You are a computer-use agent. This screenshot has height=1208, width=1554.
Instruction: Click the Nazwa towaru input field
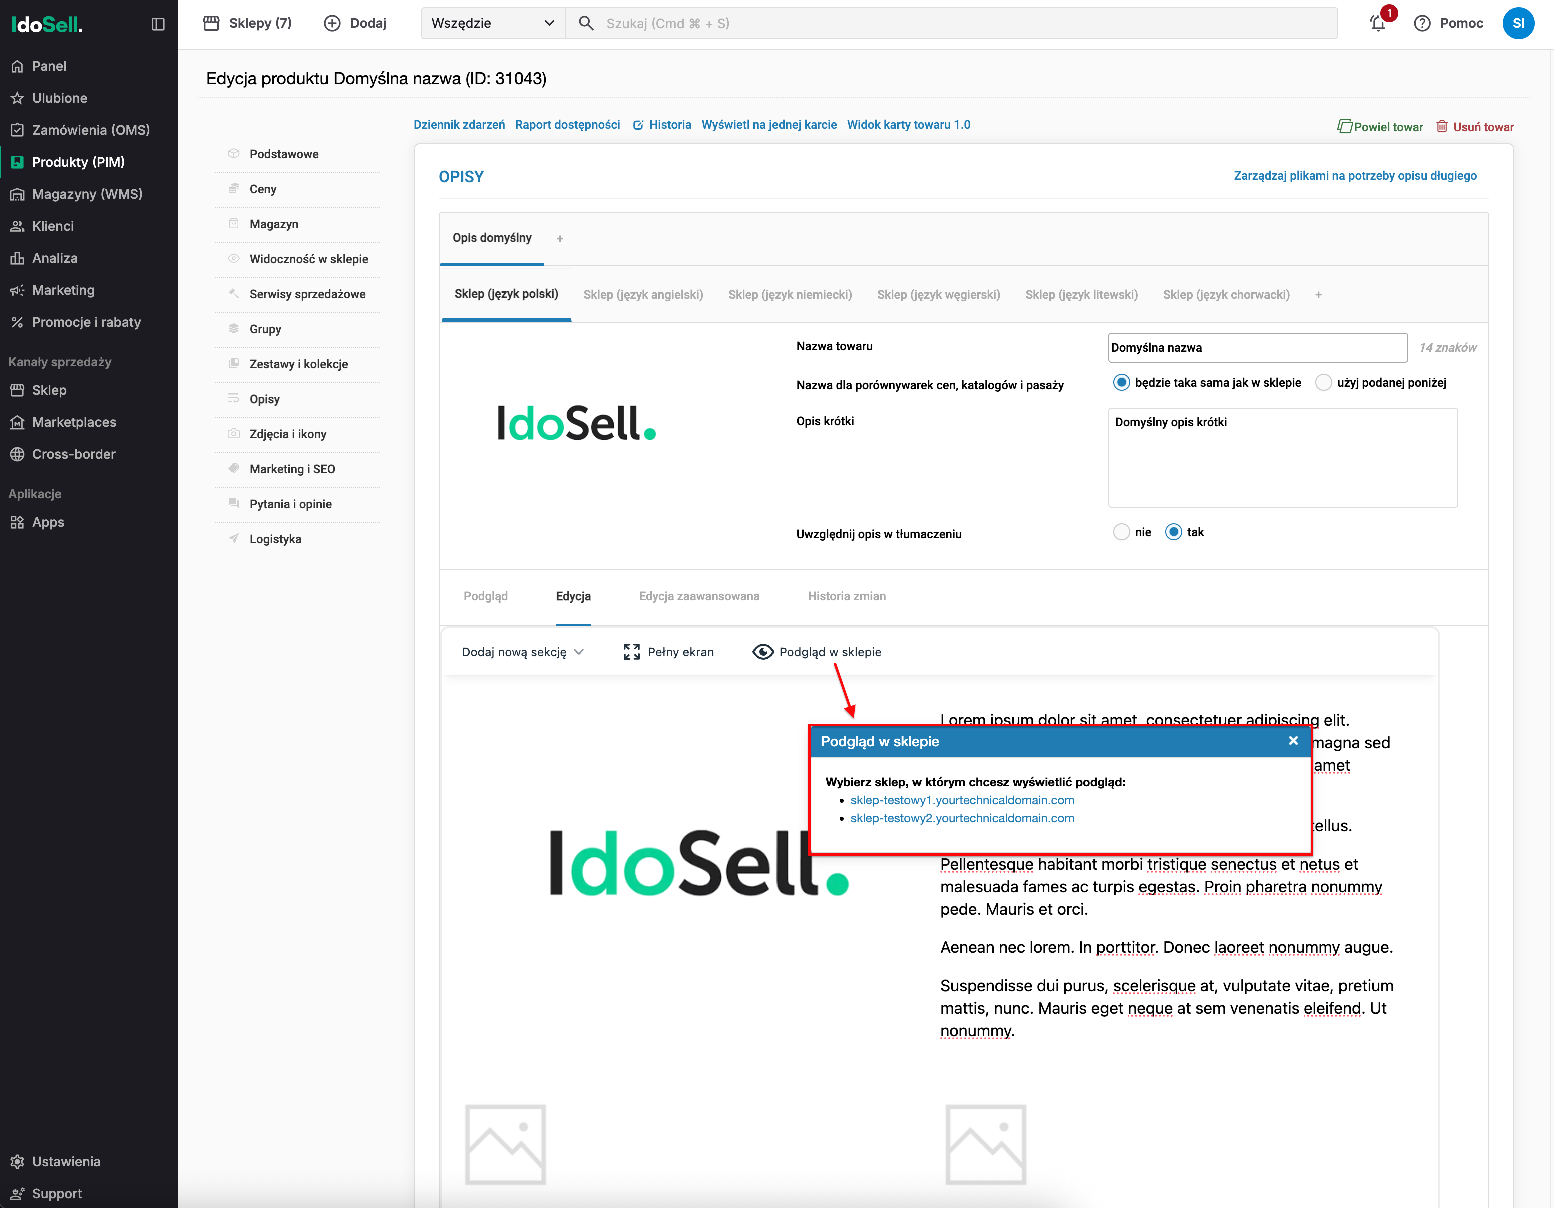1257,347
